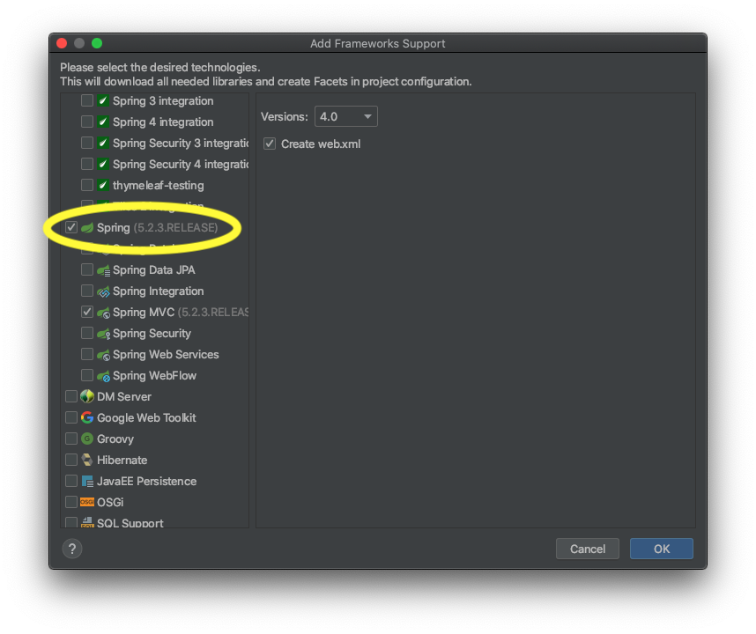The width and height of the screenshot is (756, 634).
Task: Click the Google Web Toolkit G icon
Action: click(x=87, y=417)
